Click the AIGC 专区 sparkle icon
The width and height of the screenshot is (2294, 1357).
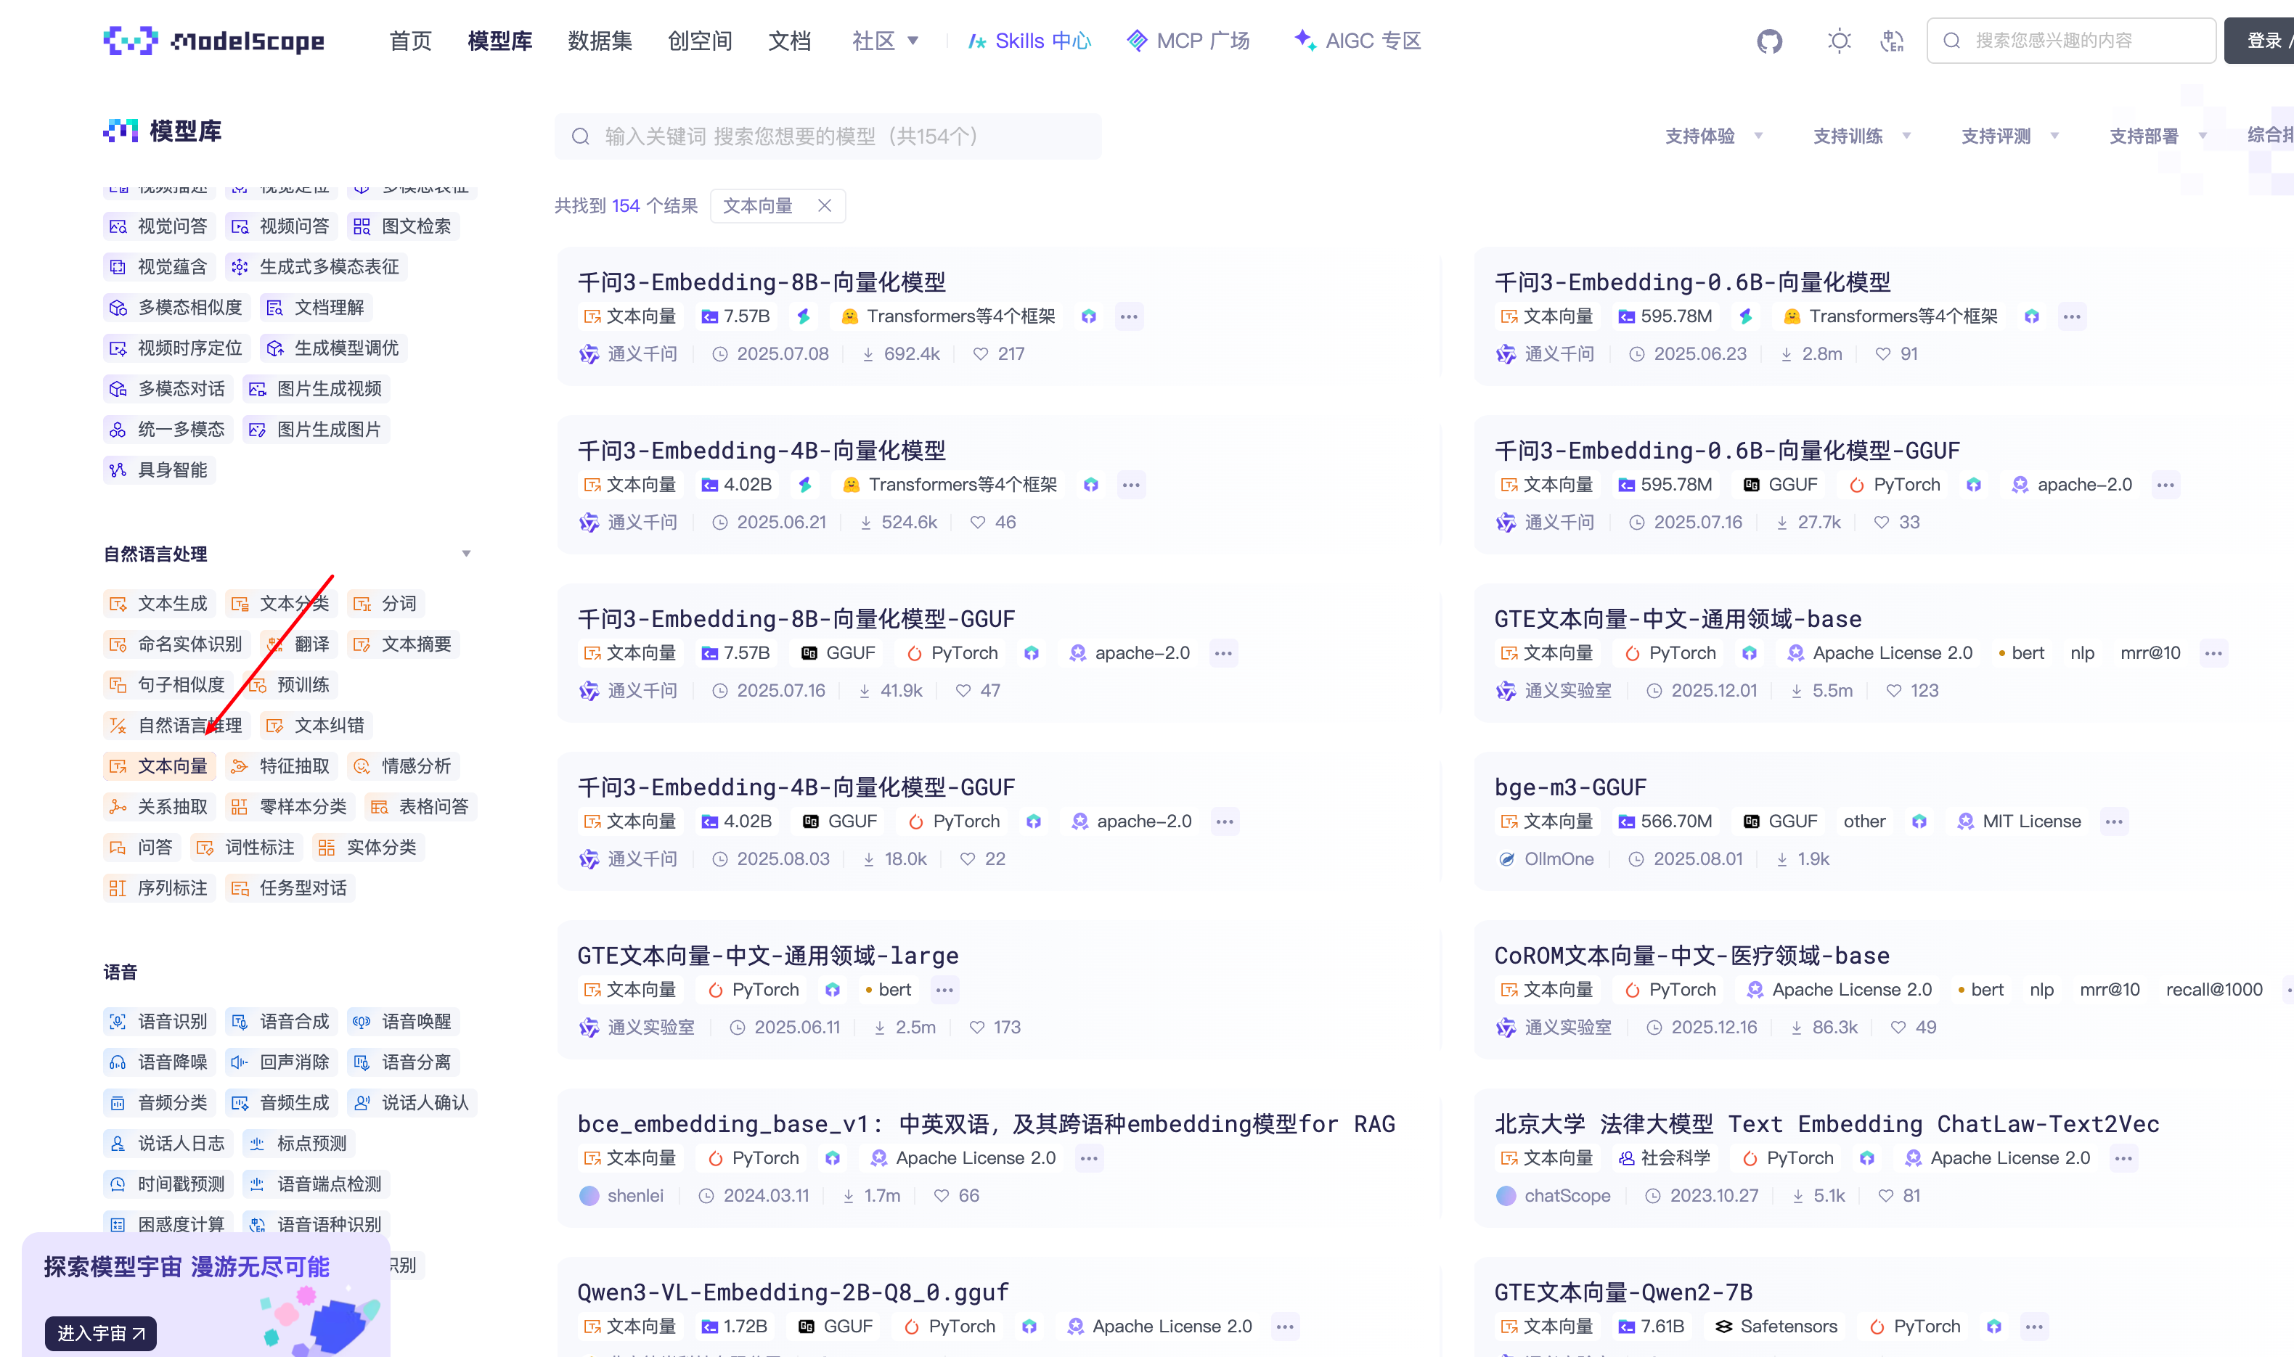point(1305,39)
